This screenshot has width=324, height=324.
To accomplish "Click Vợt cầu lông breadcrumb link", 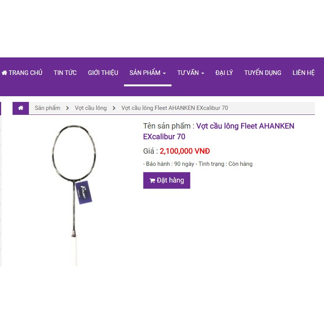I will pos(91,108).
